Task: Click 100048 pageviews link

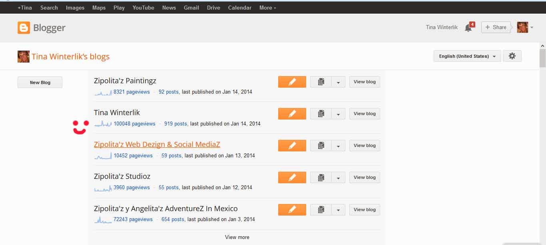Action: pos(134,124)
